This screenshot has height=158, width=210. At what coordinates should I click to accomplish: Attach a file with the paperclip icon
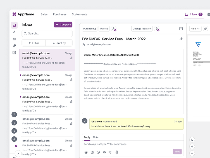click(x=117, y=152)
